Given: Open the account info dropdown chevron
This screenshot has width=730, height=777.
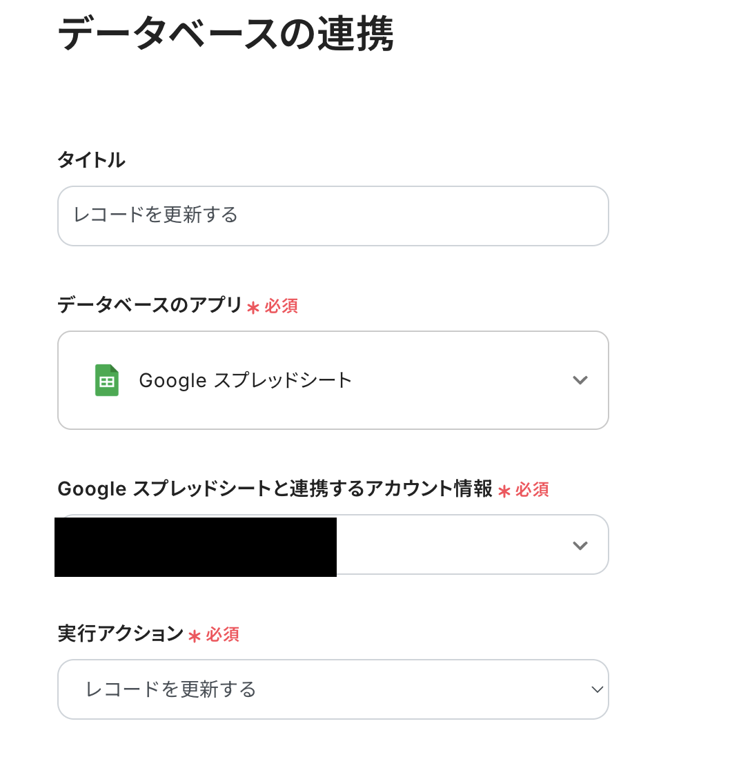Looking at the screenshot, I should pos(580,545).
